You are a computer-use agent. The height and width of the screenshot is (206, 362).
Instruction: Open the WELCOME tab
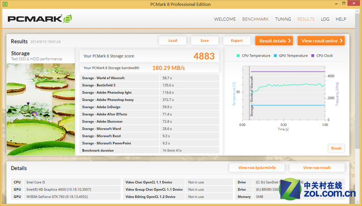[x=225, y=19]
